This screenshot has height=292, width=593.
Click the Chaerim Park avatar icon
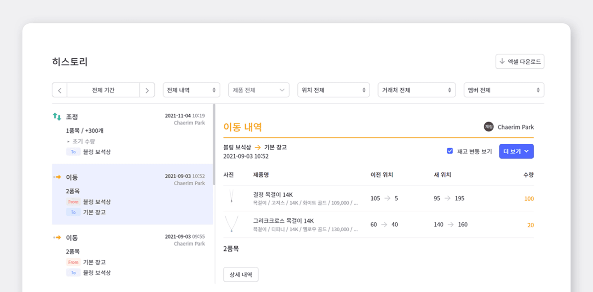click(488, 127)
